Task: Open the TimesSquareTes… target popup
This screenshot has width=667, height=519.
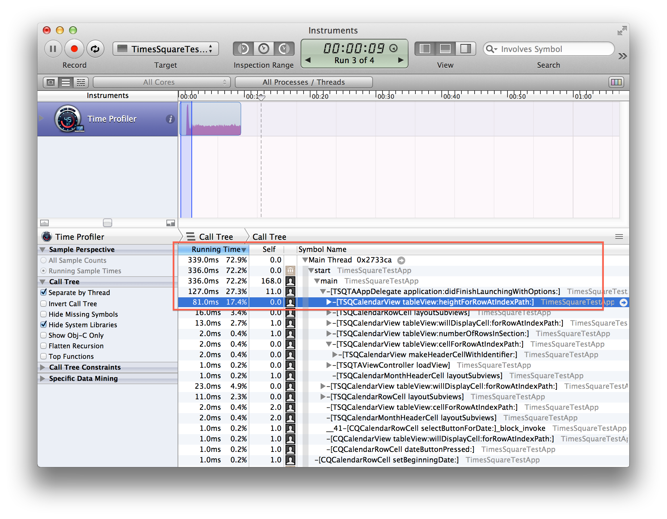Action: point(166,49)
